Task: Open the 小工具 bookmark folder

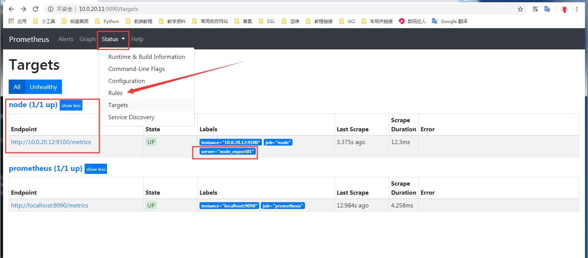Action: tap(44, 21)
